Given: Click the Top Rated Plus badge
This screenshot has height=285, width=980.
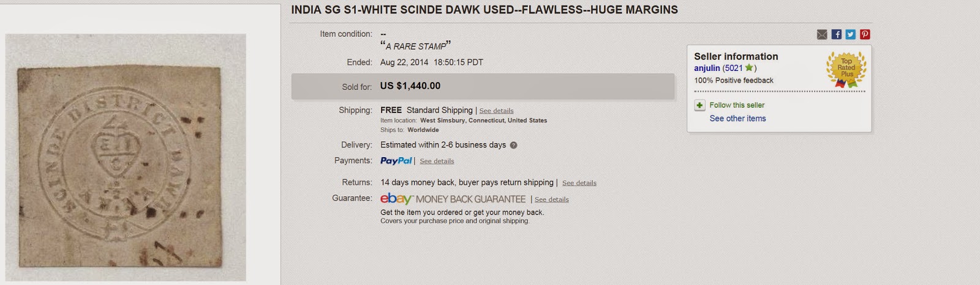Looking at the screenshot, I should (846, 68).
